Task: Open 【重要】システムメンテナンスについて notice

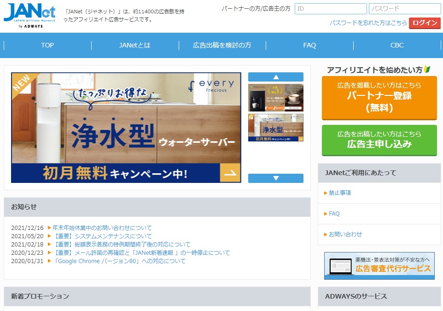Action: coord(102,236)
